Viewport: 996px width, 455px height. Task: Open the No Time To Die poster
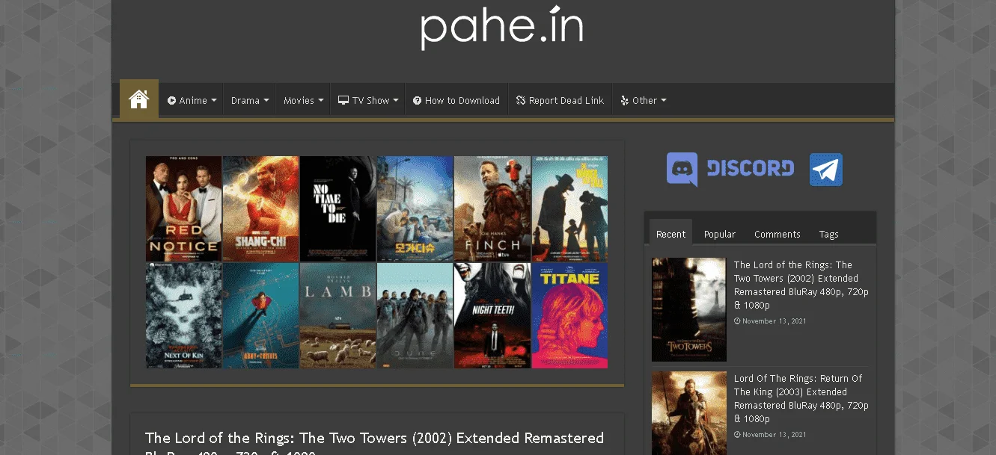pyautogui.click(x=338, y=208)
